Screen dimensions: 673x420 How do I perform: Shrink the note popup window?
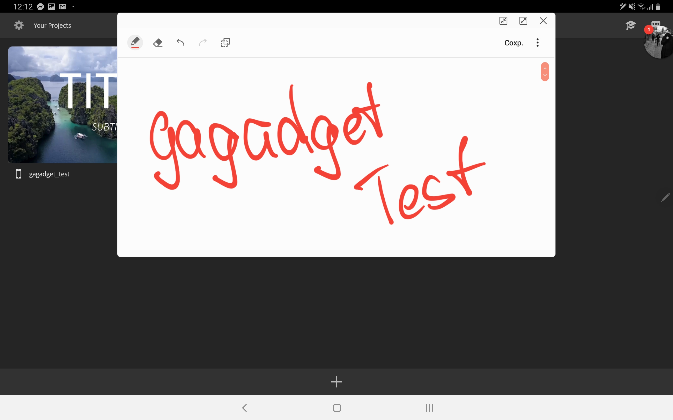coord(503,21)
